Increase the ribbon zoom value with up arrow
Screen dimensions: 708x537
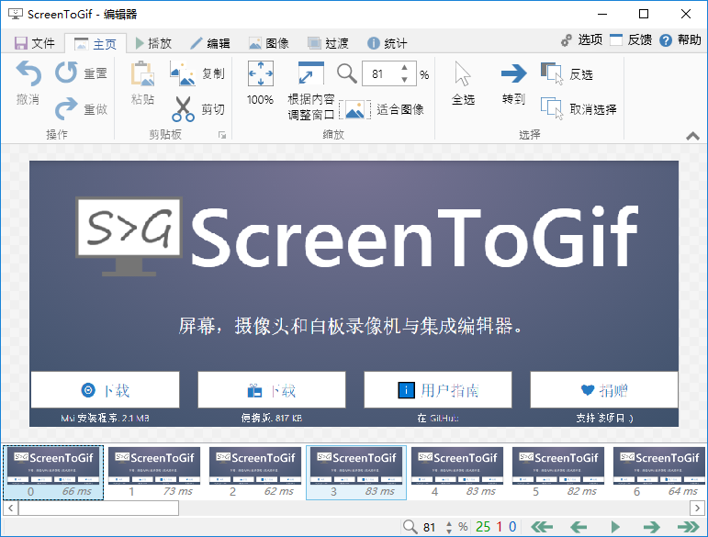405,69
